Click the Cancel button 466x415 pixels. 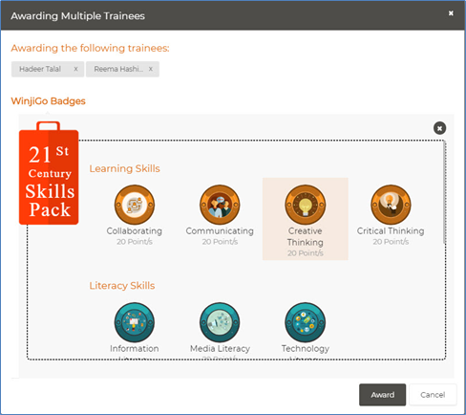coord(433,395)
